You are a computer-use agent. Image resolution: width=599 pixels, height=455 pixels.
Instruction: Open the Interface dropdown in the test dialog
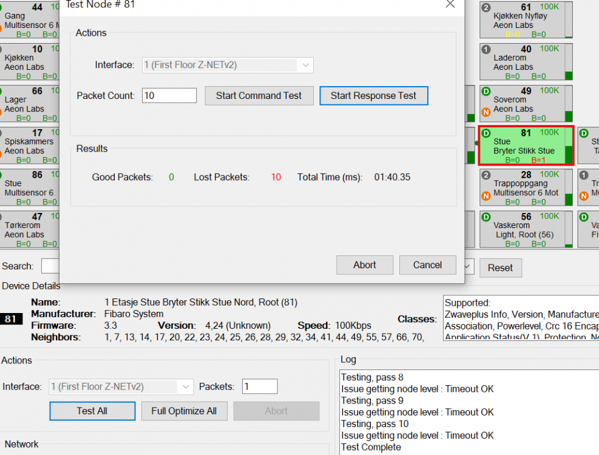[x=306, y=65]
